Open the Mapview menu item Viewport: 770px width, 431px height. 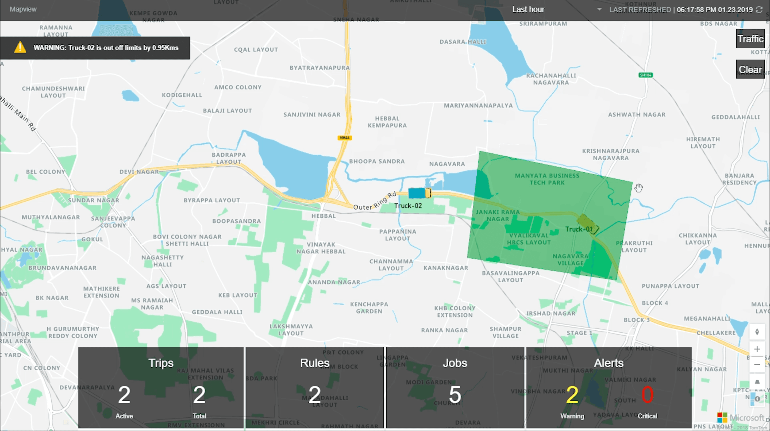click(x=23, y=9)
